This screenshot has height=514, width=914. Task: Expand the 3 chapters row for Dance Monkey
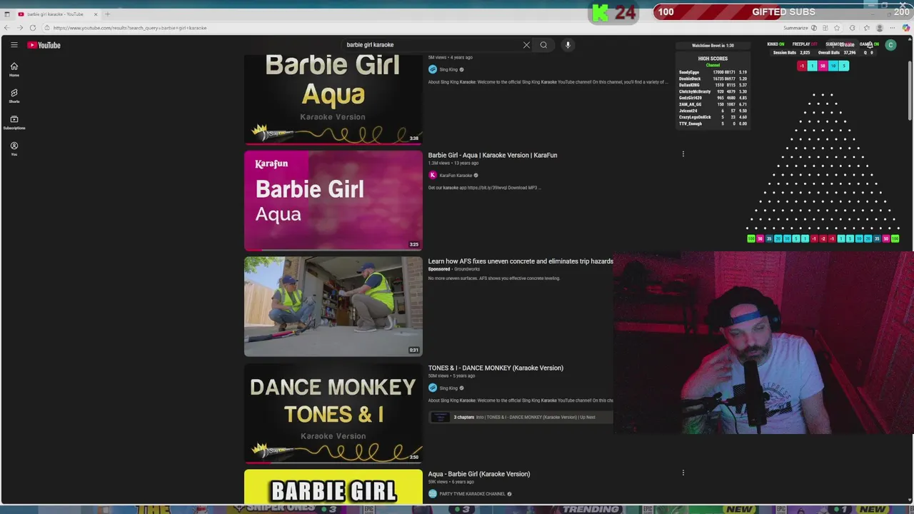pos(520,417)
